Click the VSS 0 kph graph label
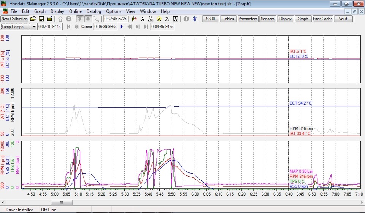The width and height of the screenshot is (365, 213). pyautogui.click(x=299, y=186)
